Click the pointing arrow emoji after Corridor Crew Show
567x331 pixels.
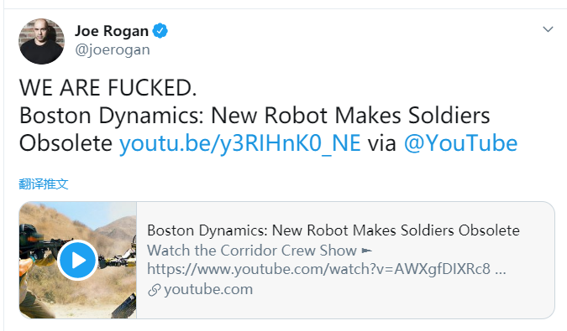tap(367, 251)
